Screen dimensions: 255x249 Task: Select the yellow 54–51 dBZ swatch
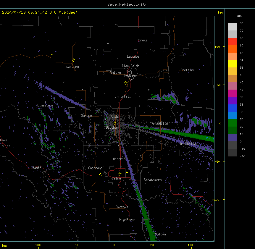pyautogui.click(x=233, y=64)
